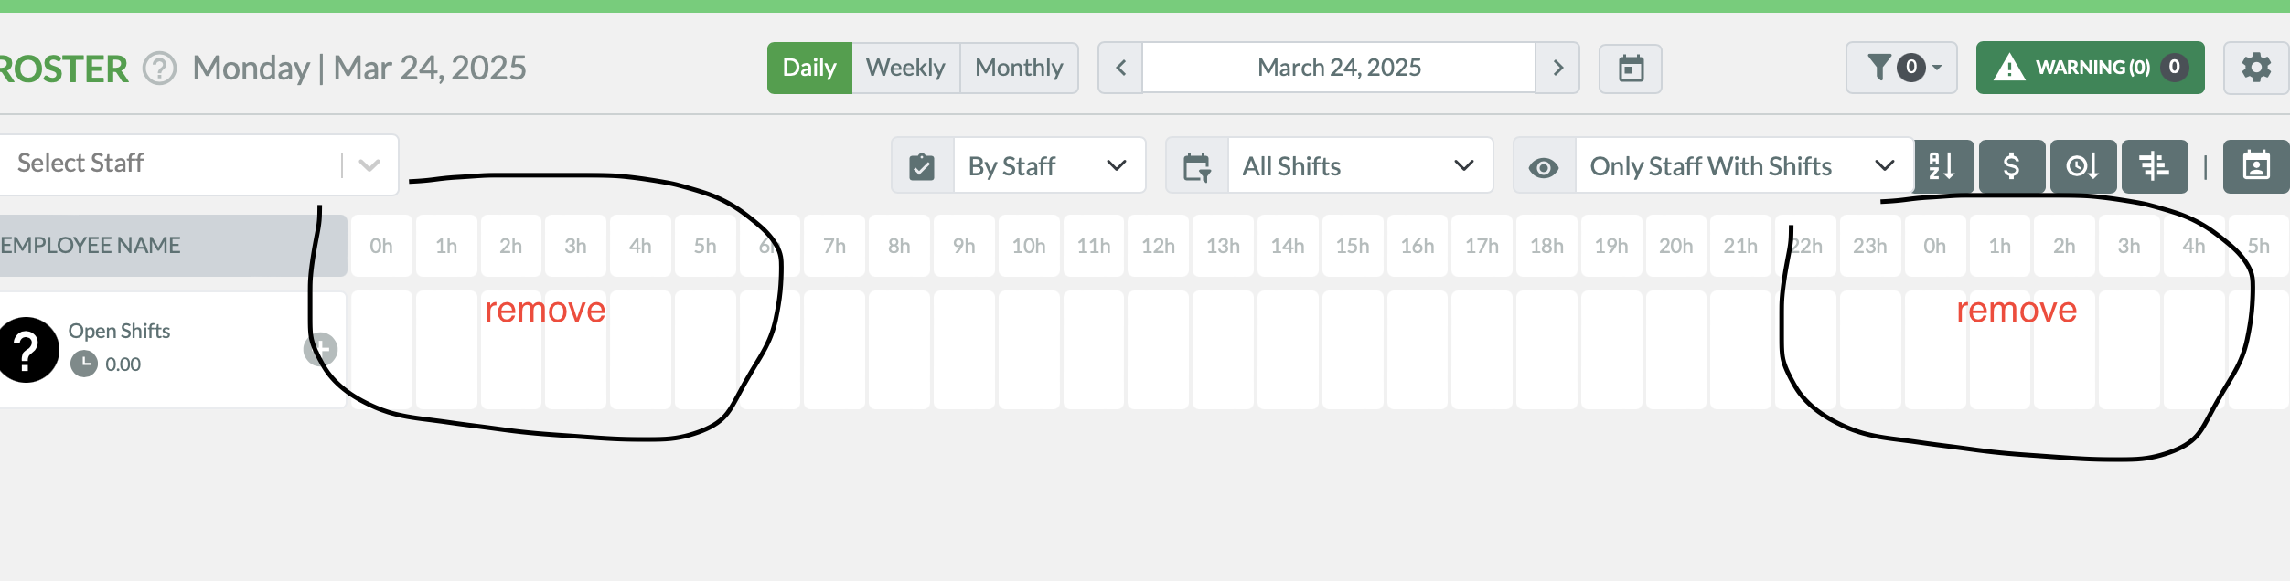The width and height of the screenshot is (2290, 581).
Task: Click the shift alignment icon next to divider
Action: click(x=2155, y=165)
